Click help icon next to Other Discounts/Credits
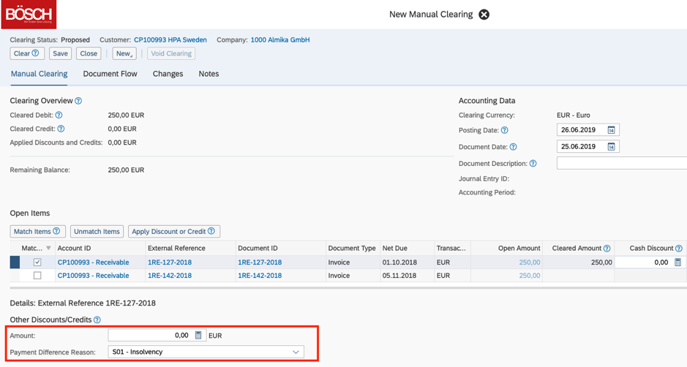 coord(97,320)
